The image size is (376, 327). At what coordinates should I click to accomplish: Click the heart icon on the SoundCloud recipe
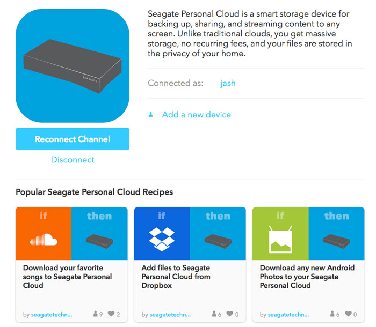pos(111,315)
